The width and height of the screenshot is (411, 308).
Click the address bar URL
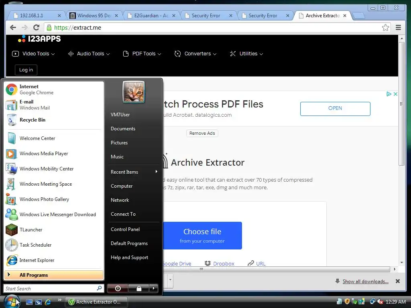[77, 28]
